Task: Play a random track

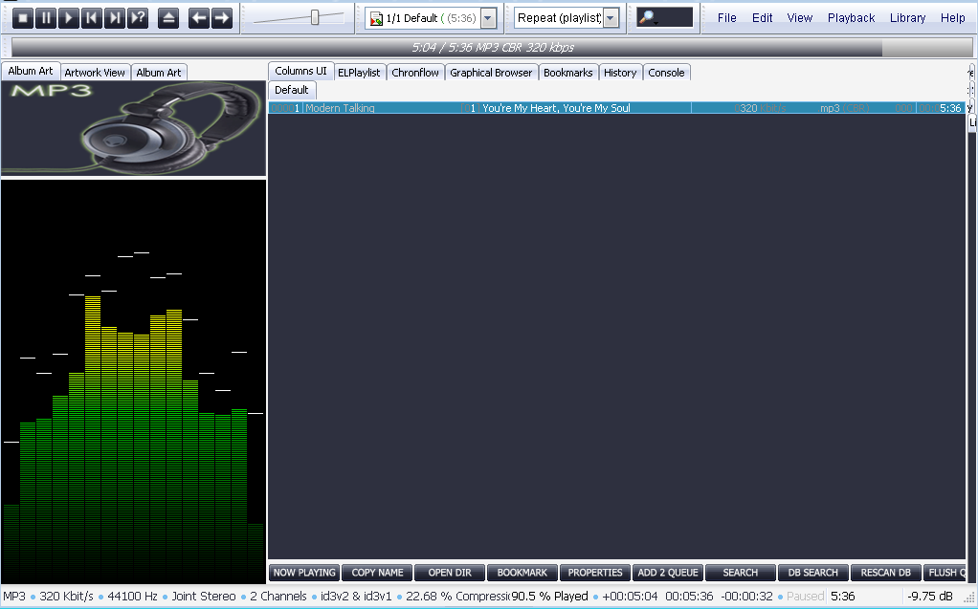Action: tap(138, 17)
